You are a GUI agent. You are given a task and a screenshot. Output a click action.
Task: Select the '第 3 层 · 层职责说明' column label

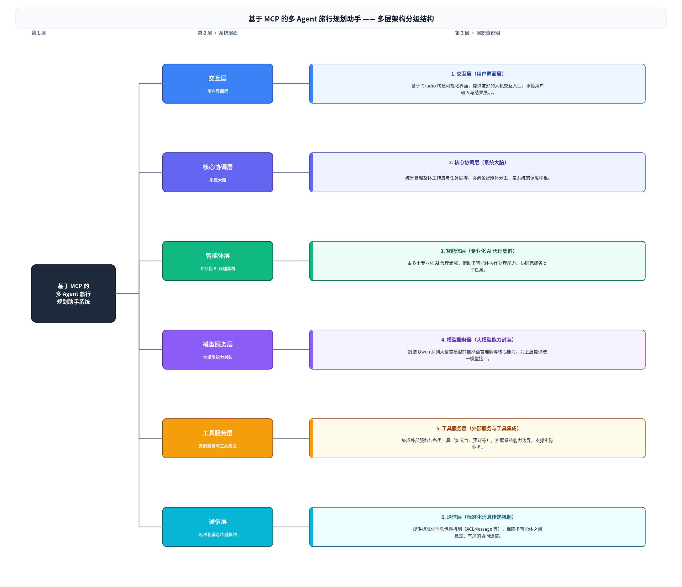click(x=477, y=33)
